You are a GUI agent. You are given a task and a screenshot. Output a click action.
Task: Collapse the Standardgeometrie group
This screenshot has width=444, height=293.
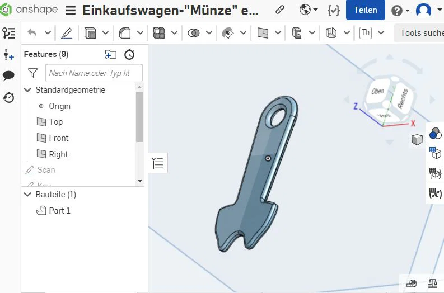coord(27,90)
